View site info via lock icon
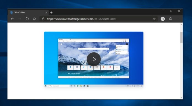This screenshot has height=106, width=192. tap(43, 19)
